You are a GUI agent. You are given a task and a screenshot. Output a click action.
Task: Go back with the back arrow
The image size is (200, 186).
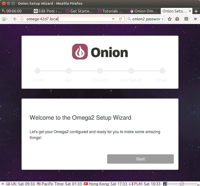[x=15, y=19]
